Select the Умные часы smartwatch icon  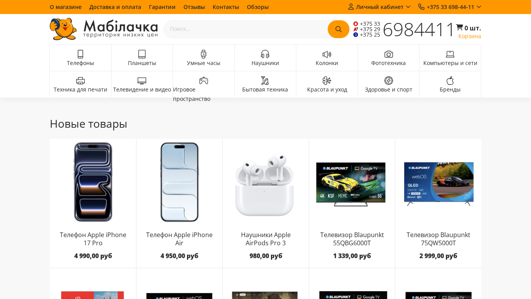tap(203, 54)
